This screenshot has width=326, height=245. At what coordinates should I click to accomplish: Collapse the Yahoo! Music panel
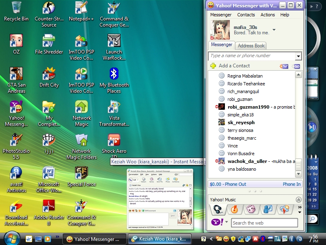click(298, 200)
